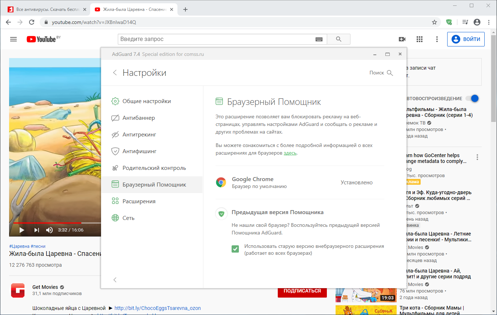Click the #Царевна hashtag

tap(19, 246)
